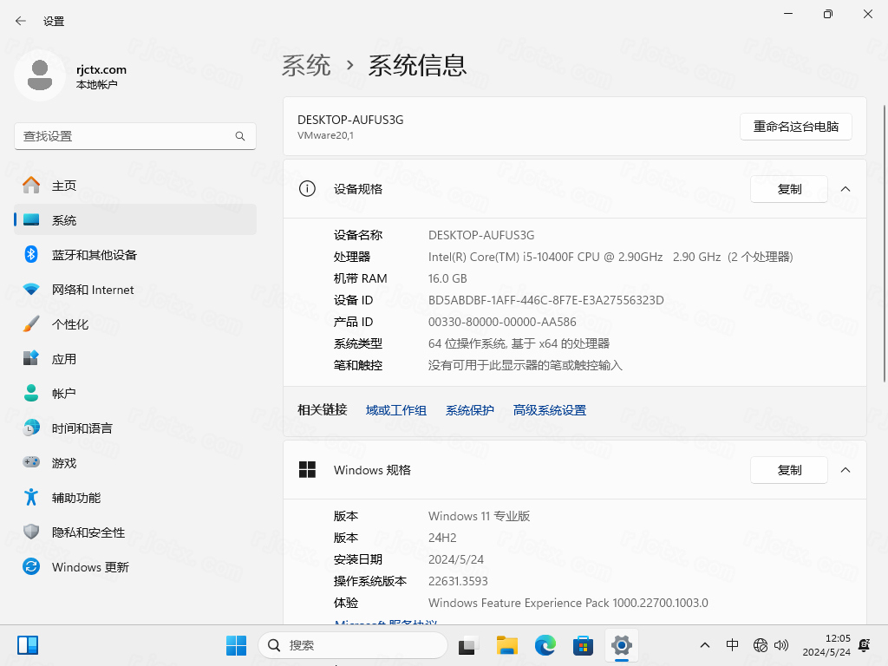Open the 域或工作组 link
The width and height of the screenshot is (888, 666).
tap(395, 410)
